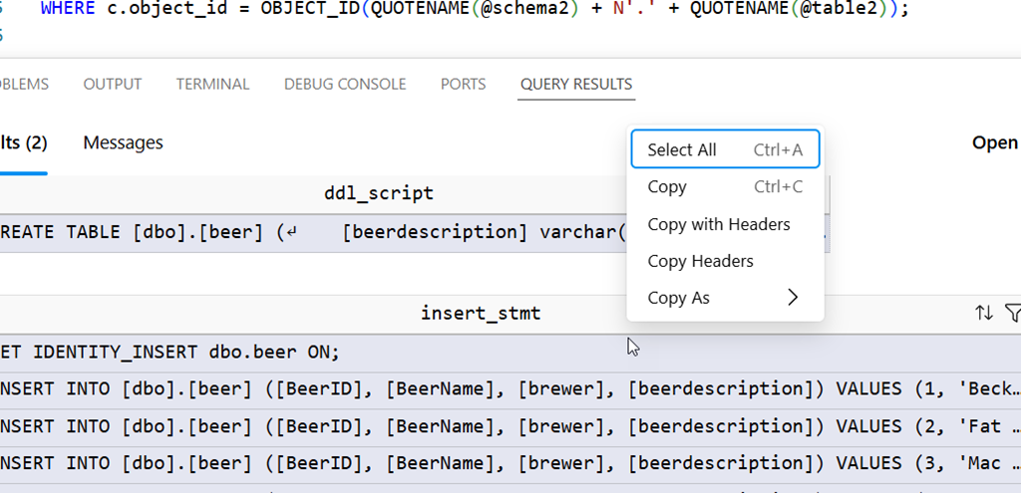
Task: Switch to the OUTPUT panel tab
Action: [112, 84]
